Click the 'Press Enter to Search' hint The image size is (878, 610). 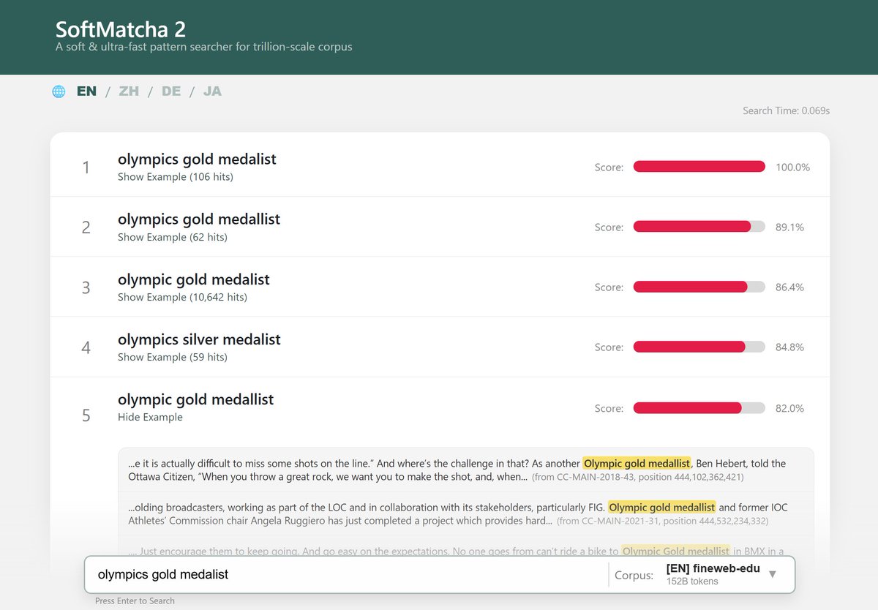click(x=135, y=600)
